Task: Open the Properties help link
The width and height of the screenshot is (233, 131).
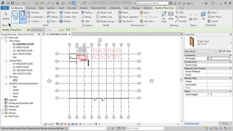Action: click(191, 123)
